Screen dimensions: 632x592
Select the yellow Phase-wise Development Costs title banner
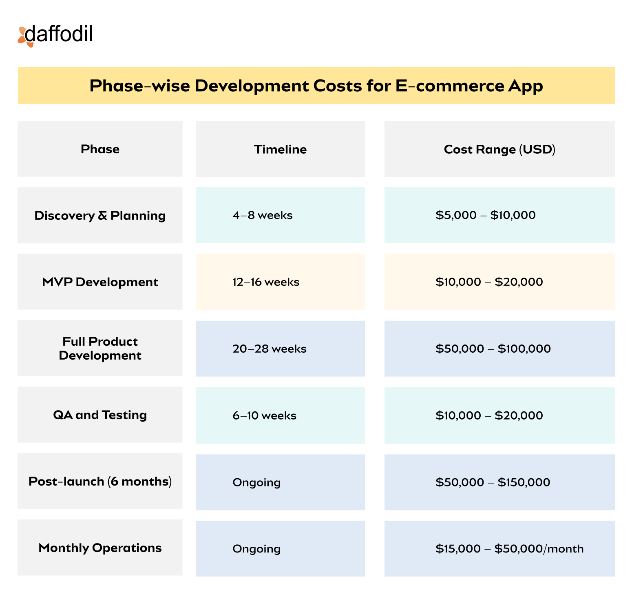click(316, 86)
